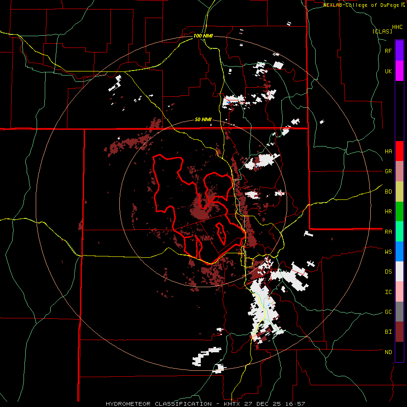Click the HA legend label
Screen dimensions: 407x407
click(x=388, y=151)
